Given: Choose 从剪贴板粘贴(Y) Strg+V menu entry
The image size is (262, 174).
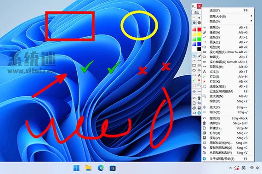Looking at the screenshot, I should click(x=228, y=153).
